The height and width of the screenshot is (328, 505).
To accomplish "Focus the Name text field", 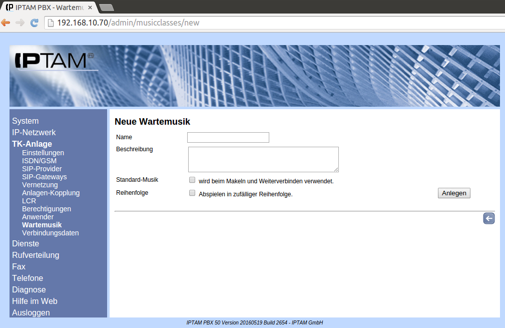I will [x=228, y=137].
